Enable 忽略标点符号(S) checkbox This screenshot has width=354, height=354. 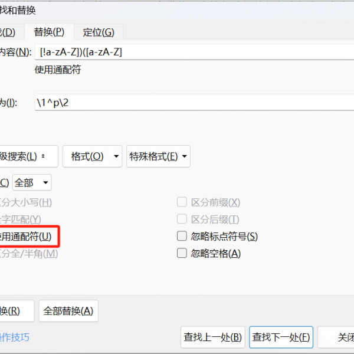click(x=182, y=237)
